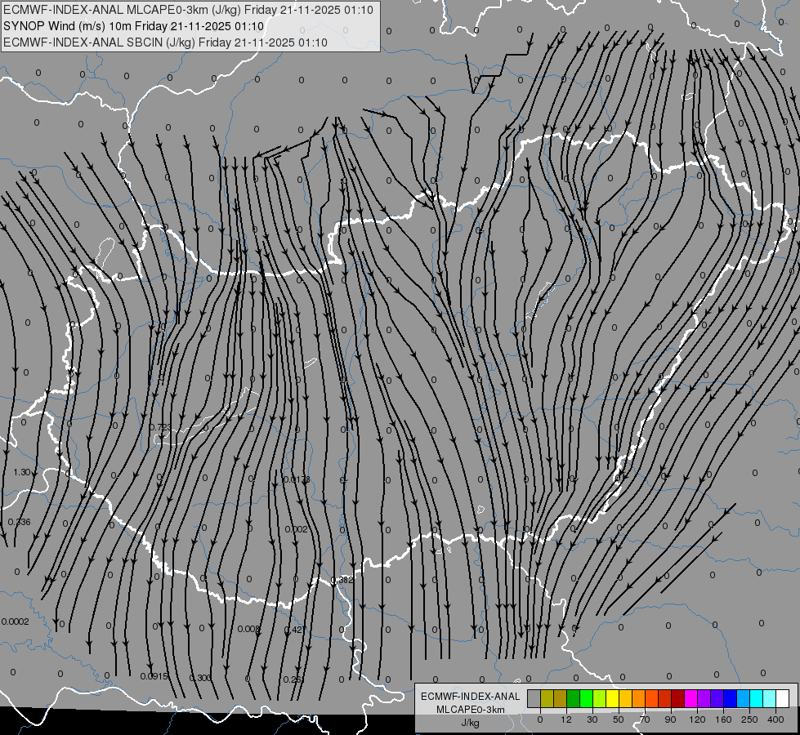
Task: Click the map value 0.723
Action: [160, 427]
